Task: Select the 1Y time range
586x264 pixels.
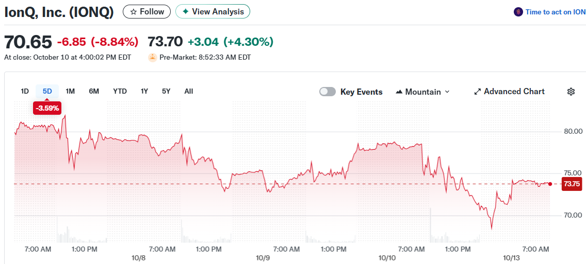Action: (144, 91)
